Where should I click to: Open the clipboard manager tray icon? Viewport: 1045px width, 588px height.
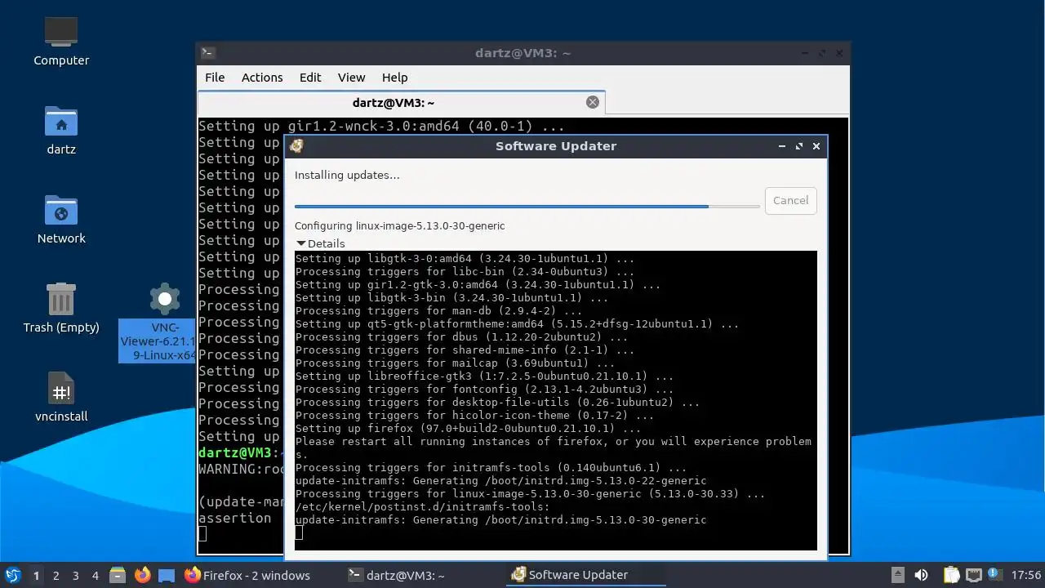tap(951, 576)
